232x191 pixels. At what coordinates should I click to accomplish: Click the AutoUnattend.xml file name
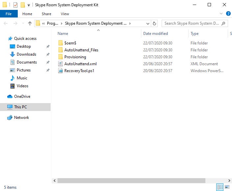point(81,64)
